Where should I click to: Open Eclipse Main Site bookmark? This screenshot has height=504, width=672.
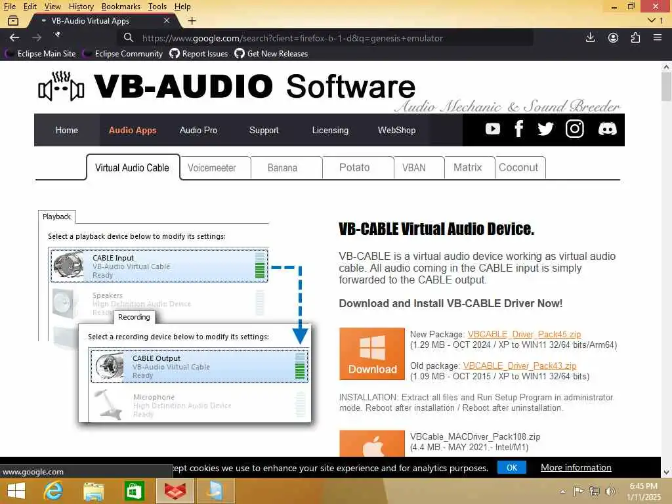(x=41, y=54)
